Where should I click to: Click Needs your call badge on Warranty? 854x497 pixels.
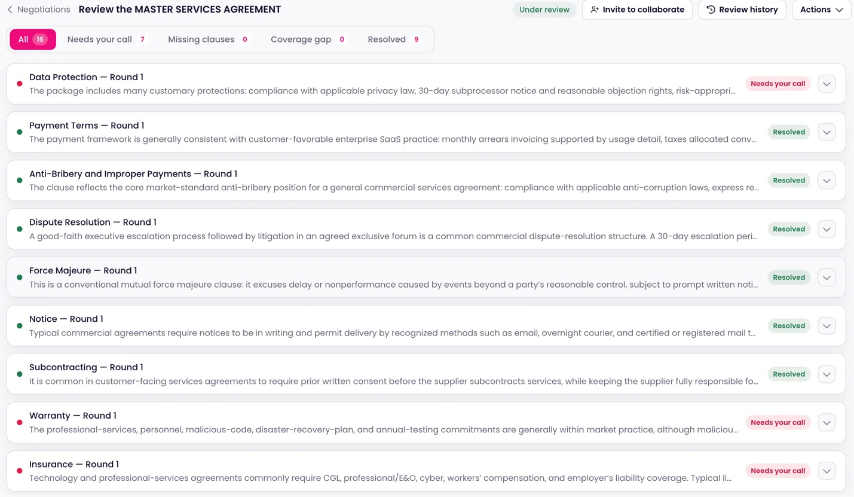tap(778, 423)
